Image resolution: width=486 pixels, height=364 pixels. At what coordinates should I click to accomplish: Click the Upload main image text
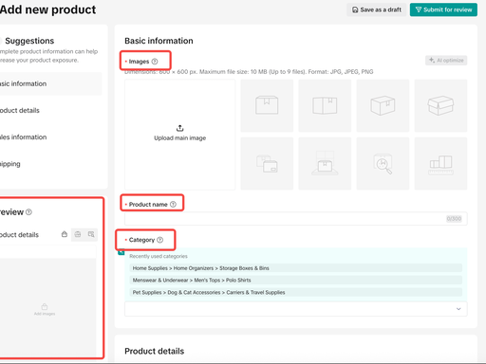(x=179, y=138)
